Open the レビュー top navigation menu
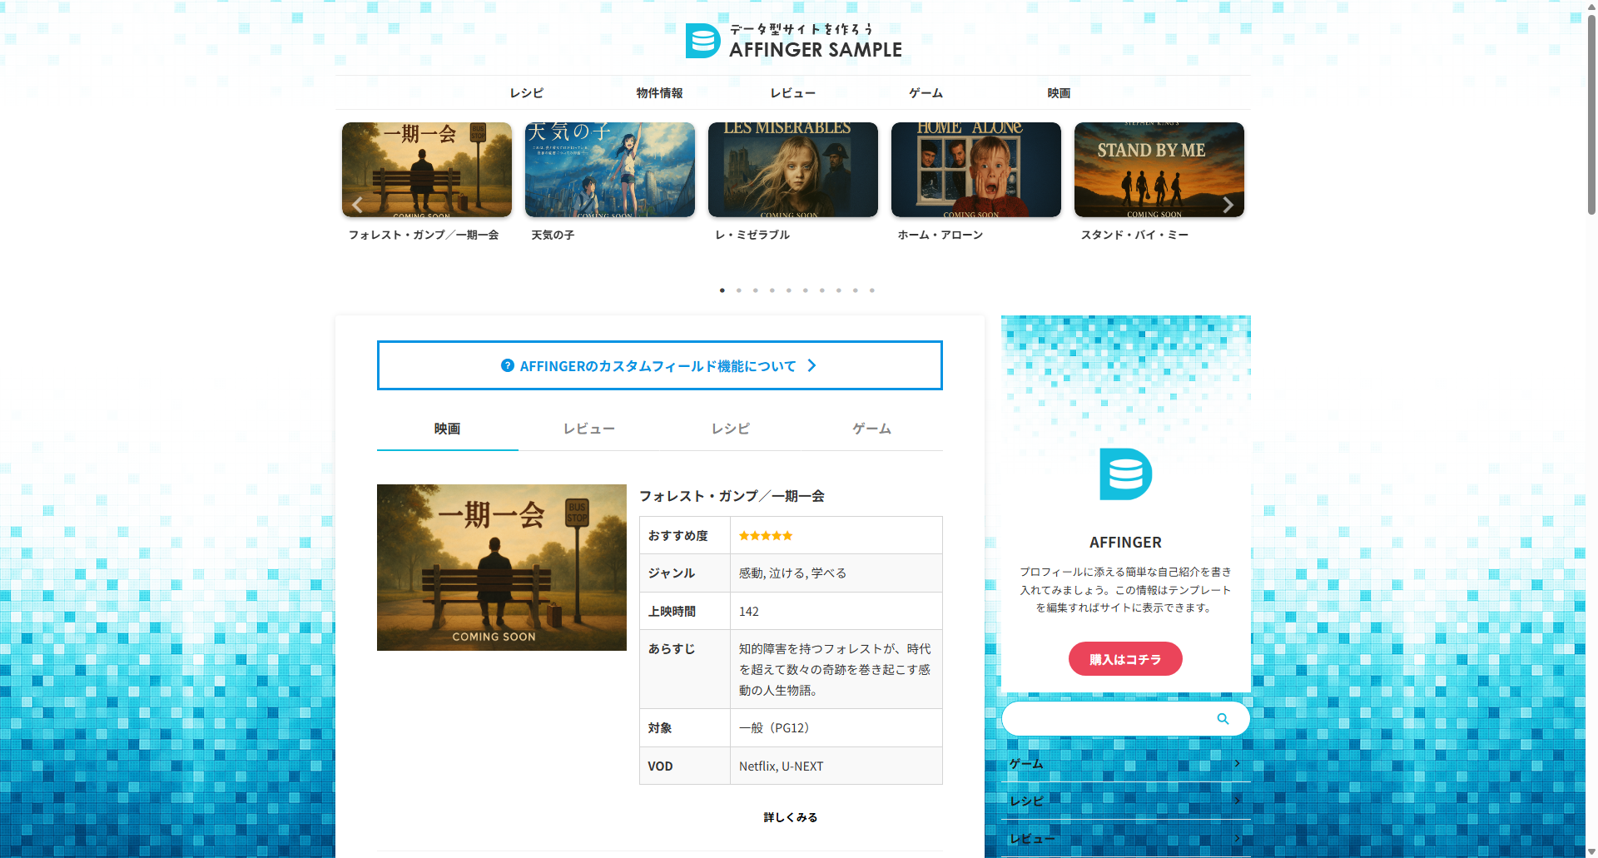This screenshot has height=858, width=1598. coord(793,93)
